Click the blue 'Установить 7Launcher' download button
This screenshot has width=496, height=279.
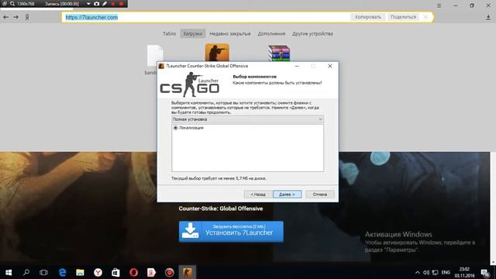pyautogui.click(x=231, y=232)
